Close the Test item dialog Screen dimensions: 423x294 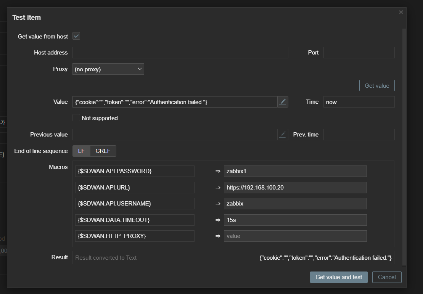coord(401,12)
